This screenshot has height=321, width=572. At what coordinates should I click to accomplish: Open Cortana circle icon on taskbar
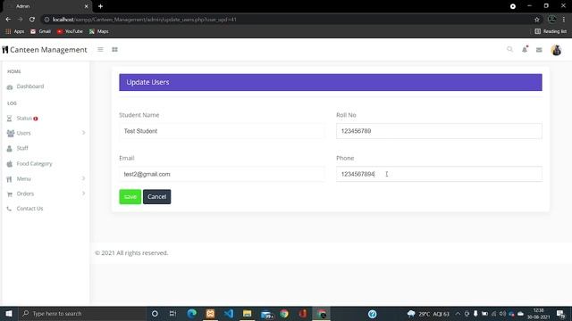155,313
